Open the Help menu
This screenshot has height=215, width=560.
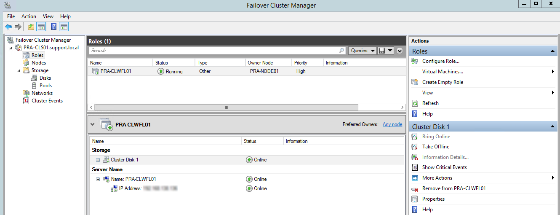point(65,16)
